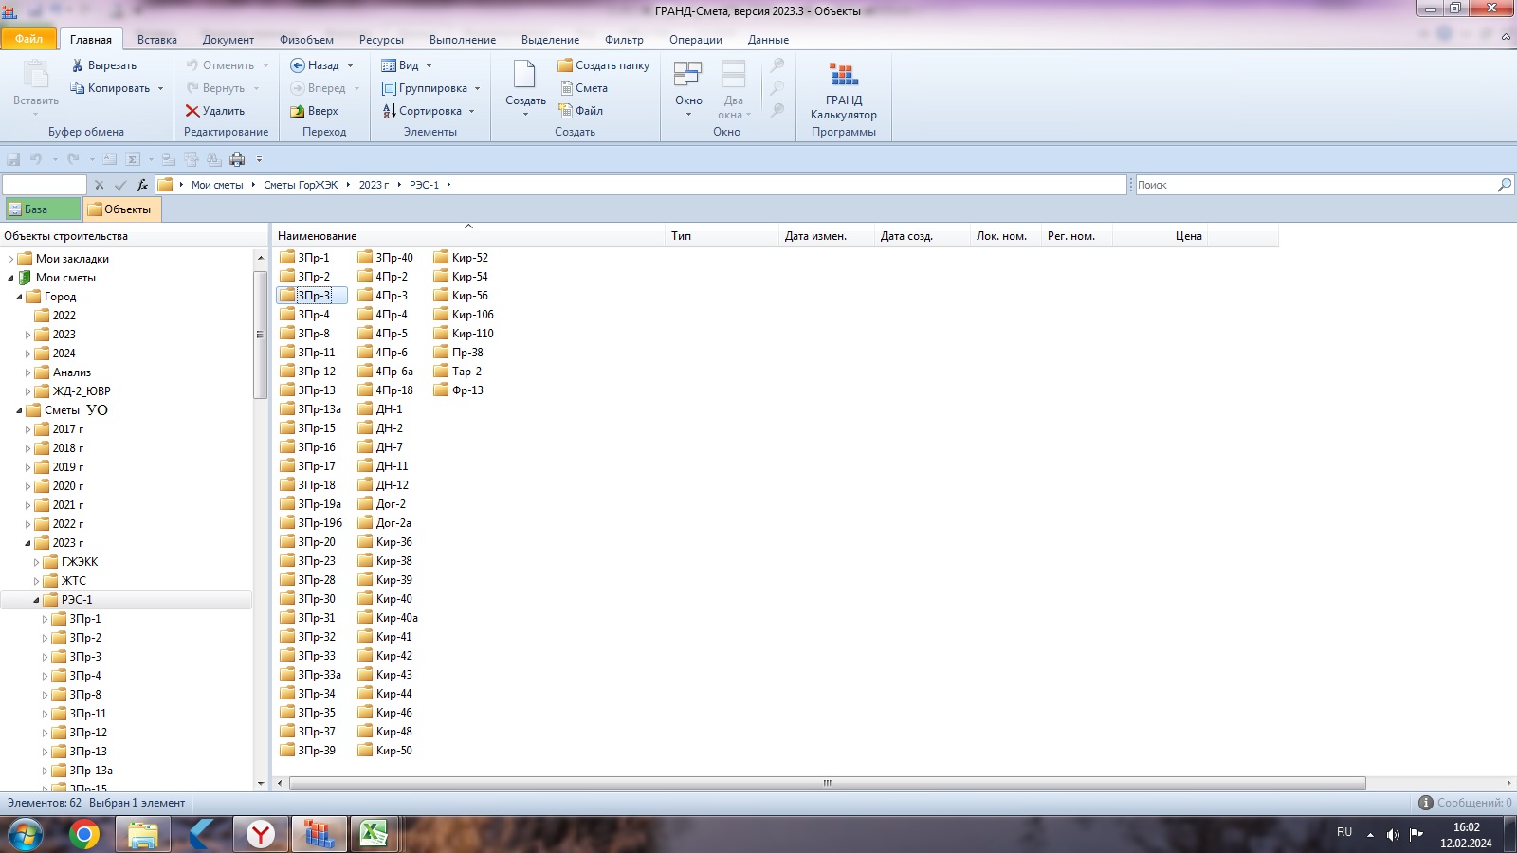Click the tree panel vertical scrollbar thumb
The image size is (1517, 853).
(260, 335)
